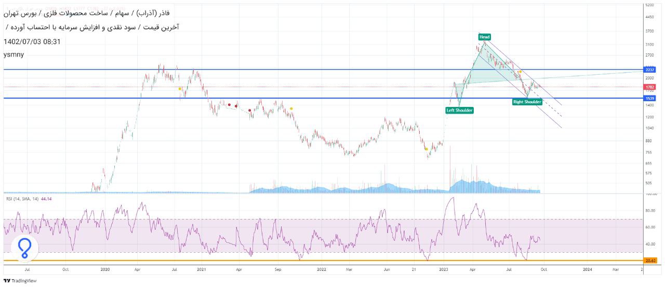Viewport: 665px width, 287px height.
Task: Click the blue 1539 price tag
Action: coord(649,98)
